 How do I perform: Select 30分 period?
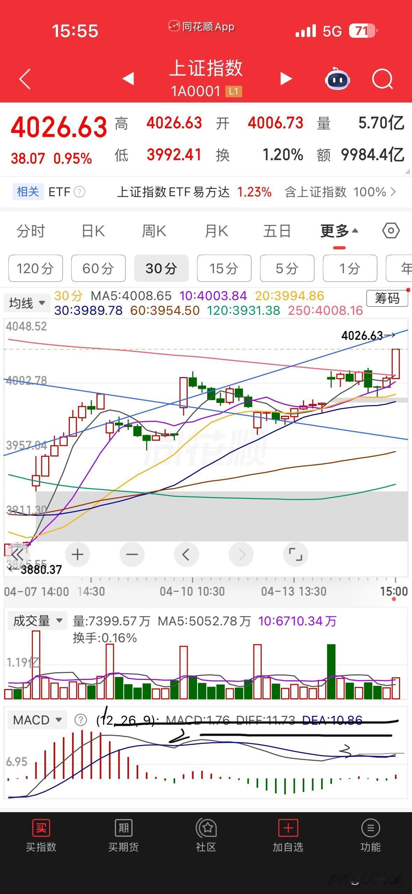coord(161,268)
